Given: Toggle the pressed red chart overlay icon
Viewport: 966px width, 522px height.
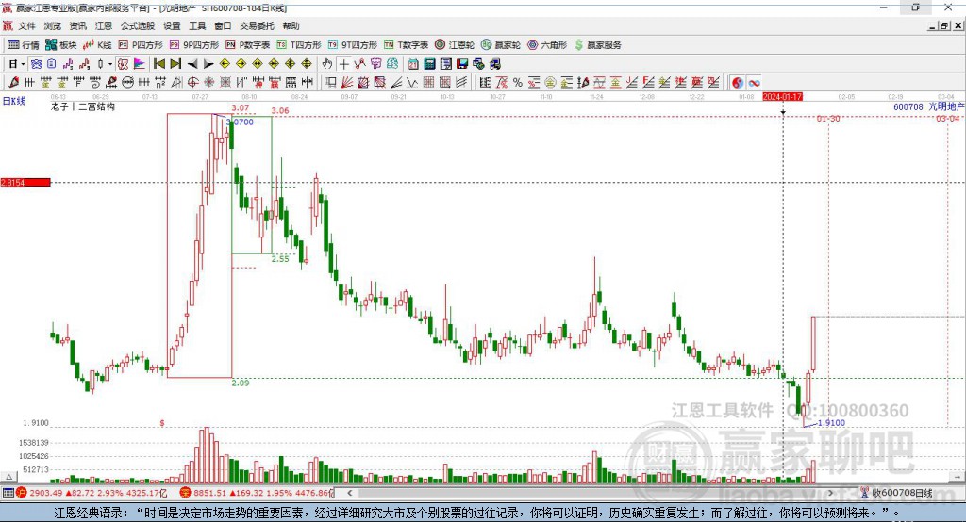Looking at the screenshot, I should click(123, 64).
